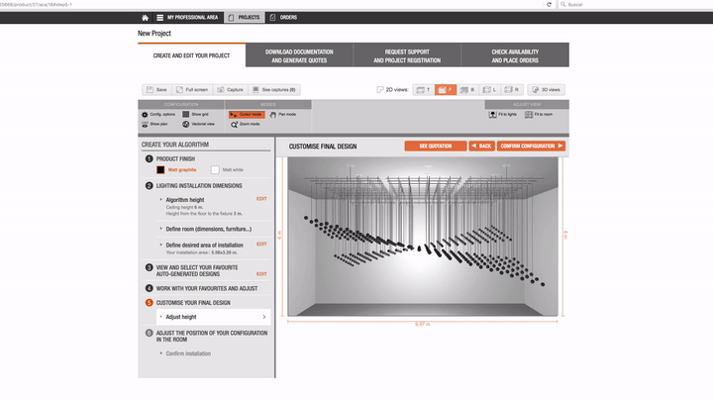Select Zoom mode magnifier tool
The image size is (713, 400).
point(234,125)
